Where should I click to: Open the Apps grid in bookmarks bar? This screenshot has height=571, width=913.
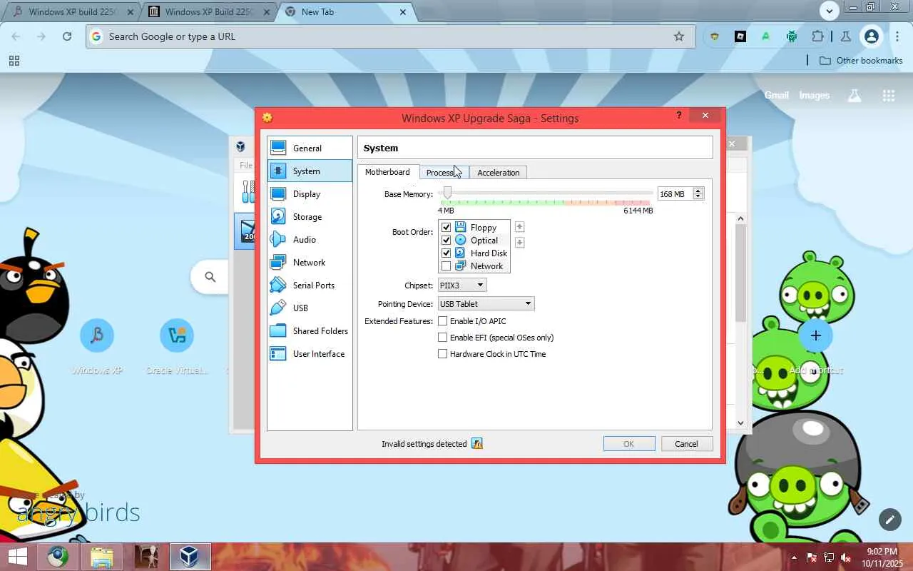click(14, 61)
